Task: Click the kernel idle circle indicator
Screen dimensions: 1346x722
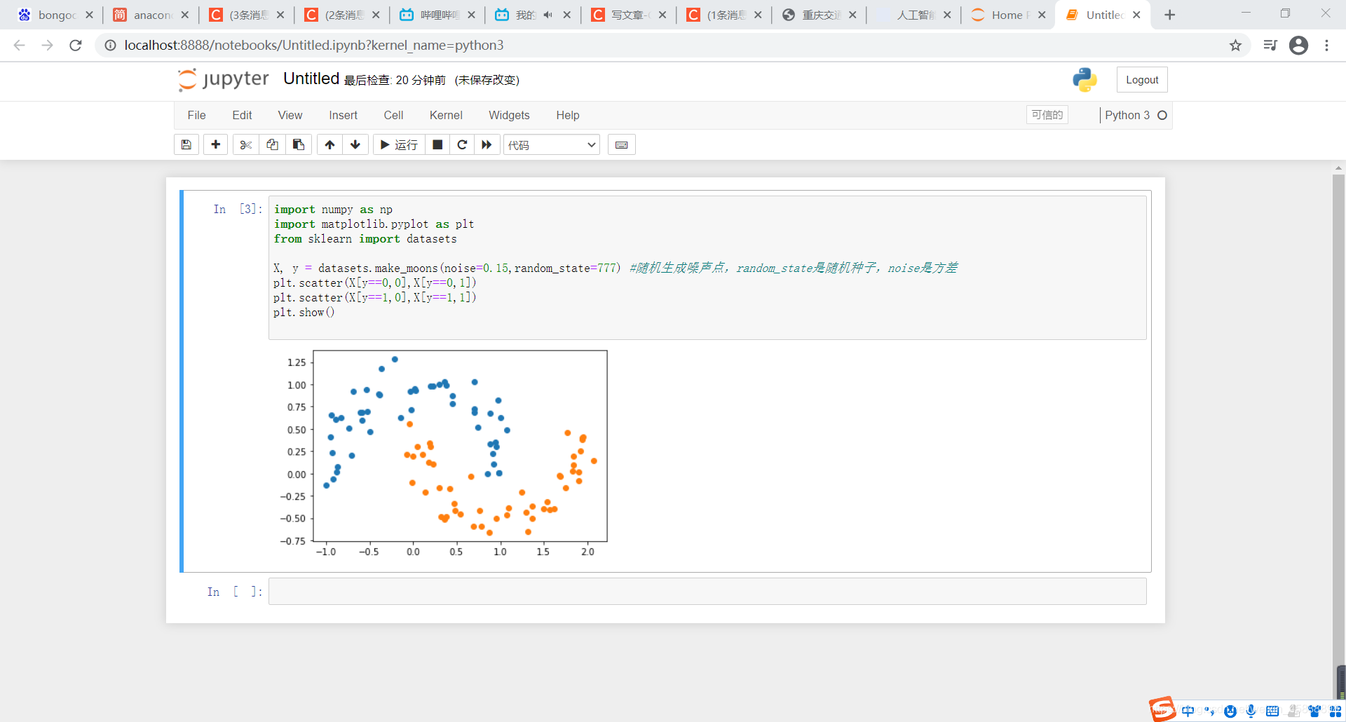Action: [1162, 115]
